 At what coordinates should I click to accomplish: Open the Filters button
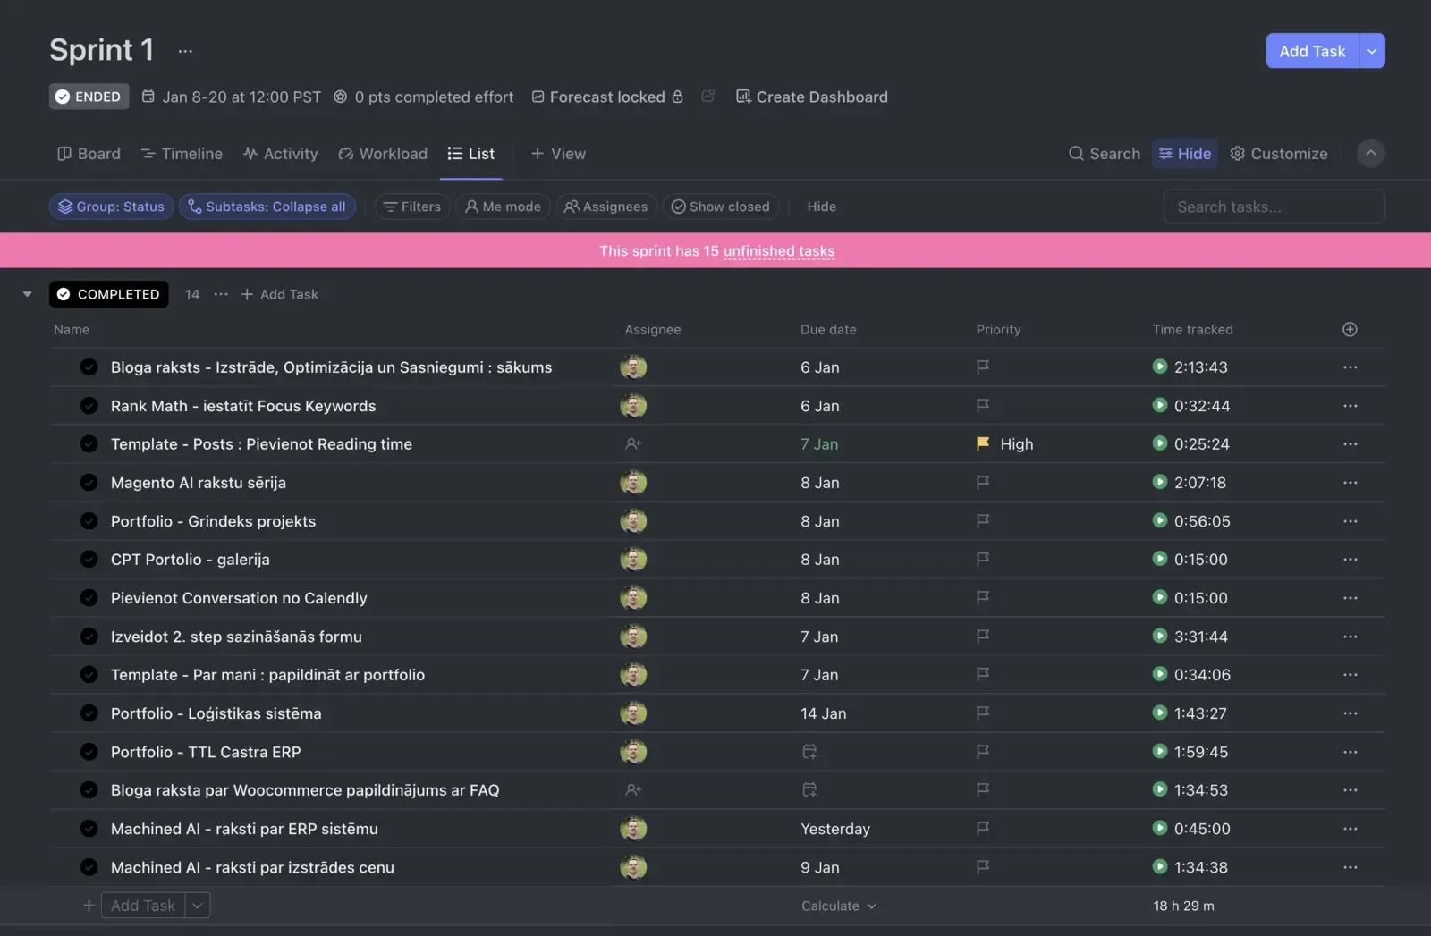411,207
